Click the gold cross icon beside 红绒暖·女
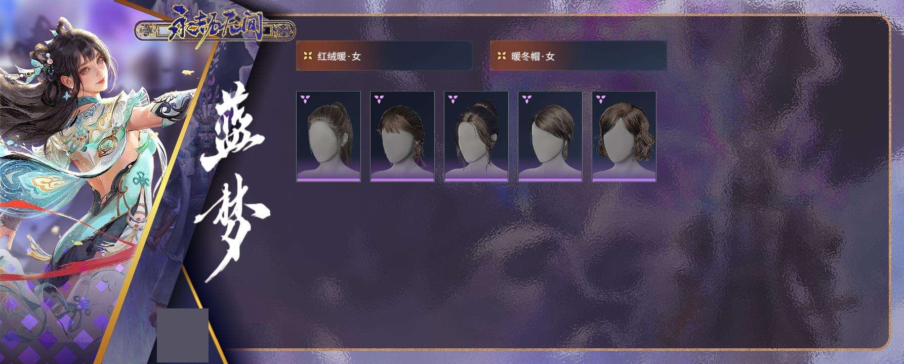Screen dimensions: 904x364 307,56
